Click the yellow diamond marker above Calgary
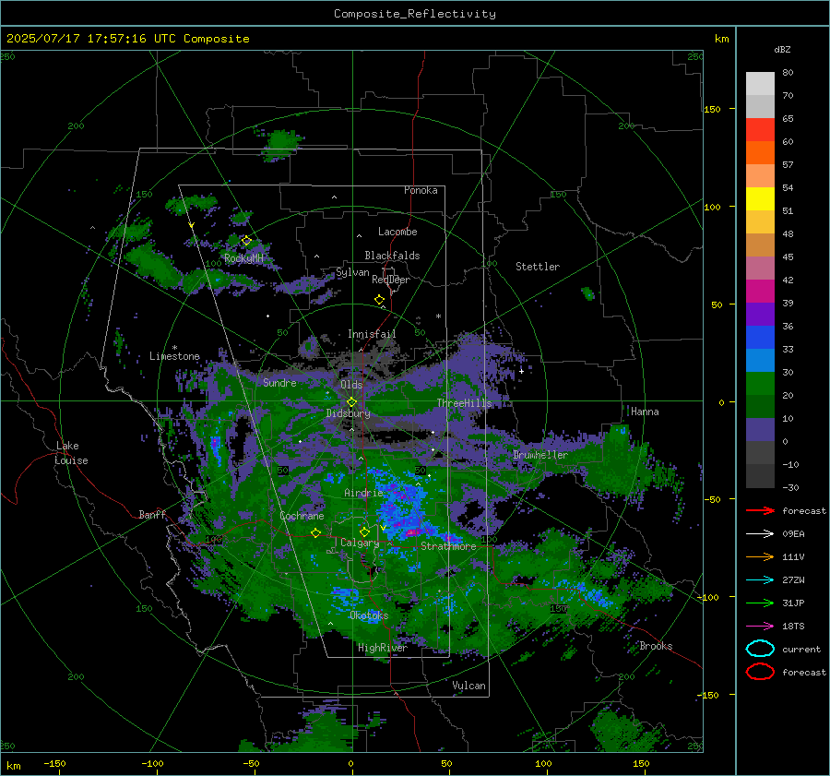Viewport: 830px width, 776px height. [364, 531]
